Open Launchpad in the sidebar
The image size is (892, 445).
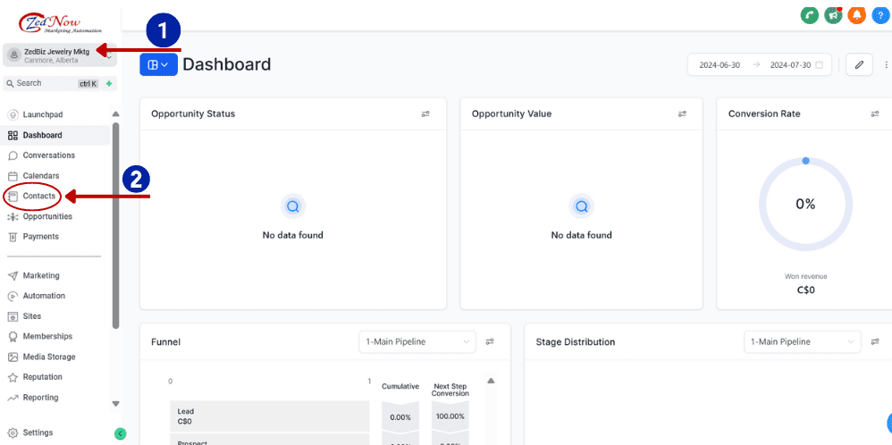click(43, 114)
